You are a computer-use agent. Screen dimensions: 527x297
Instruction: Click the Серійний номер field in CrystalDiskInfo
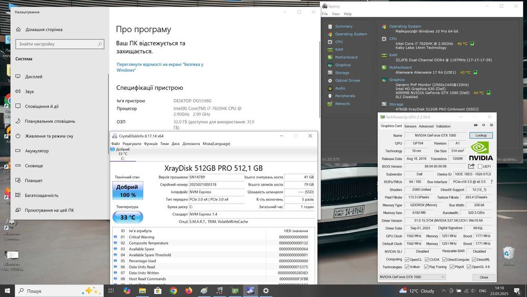(x=217, y=184)
